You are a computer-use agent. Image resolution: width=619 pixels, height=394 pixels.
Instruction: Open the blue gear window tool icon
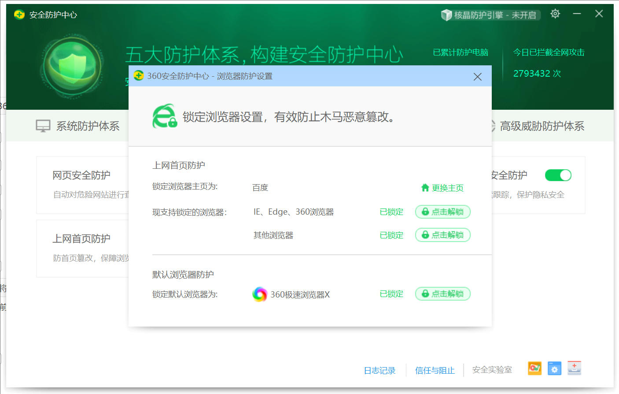tap(554, 368)
